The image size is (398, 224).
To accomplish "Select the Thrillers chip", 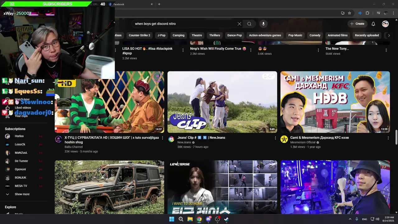I will pos(215,35).
